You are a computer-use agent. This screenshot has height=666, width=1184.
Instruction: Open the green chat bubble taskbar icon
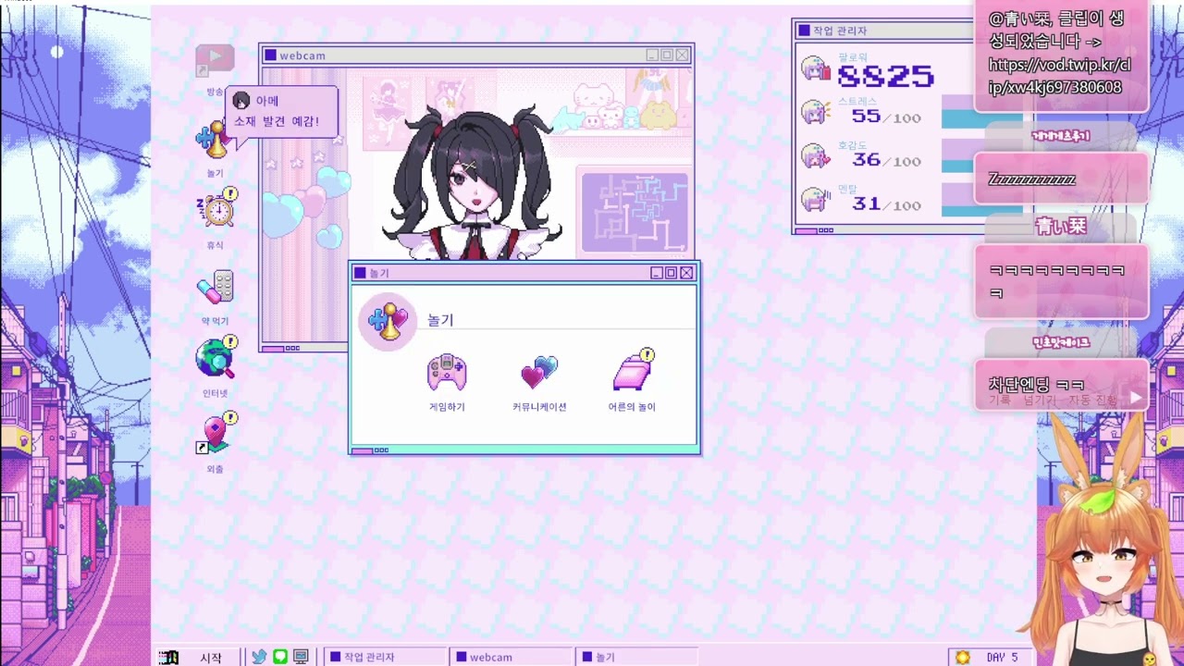280,657
